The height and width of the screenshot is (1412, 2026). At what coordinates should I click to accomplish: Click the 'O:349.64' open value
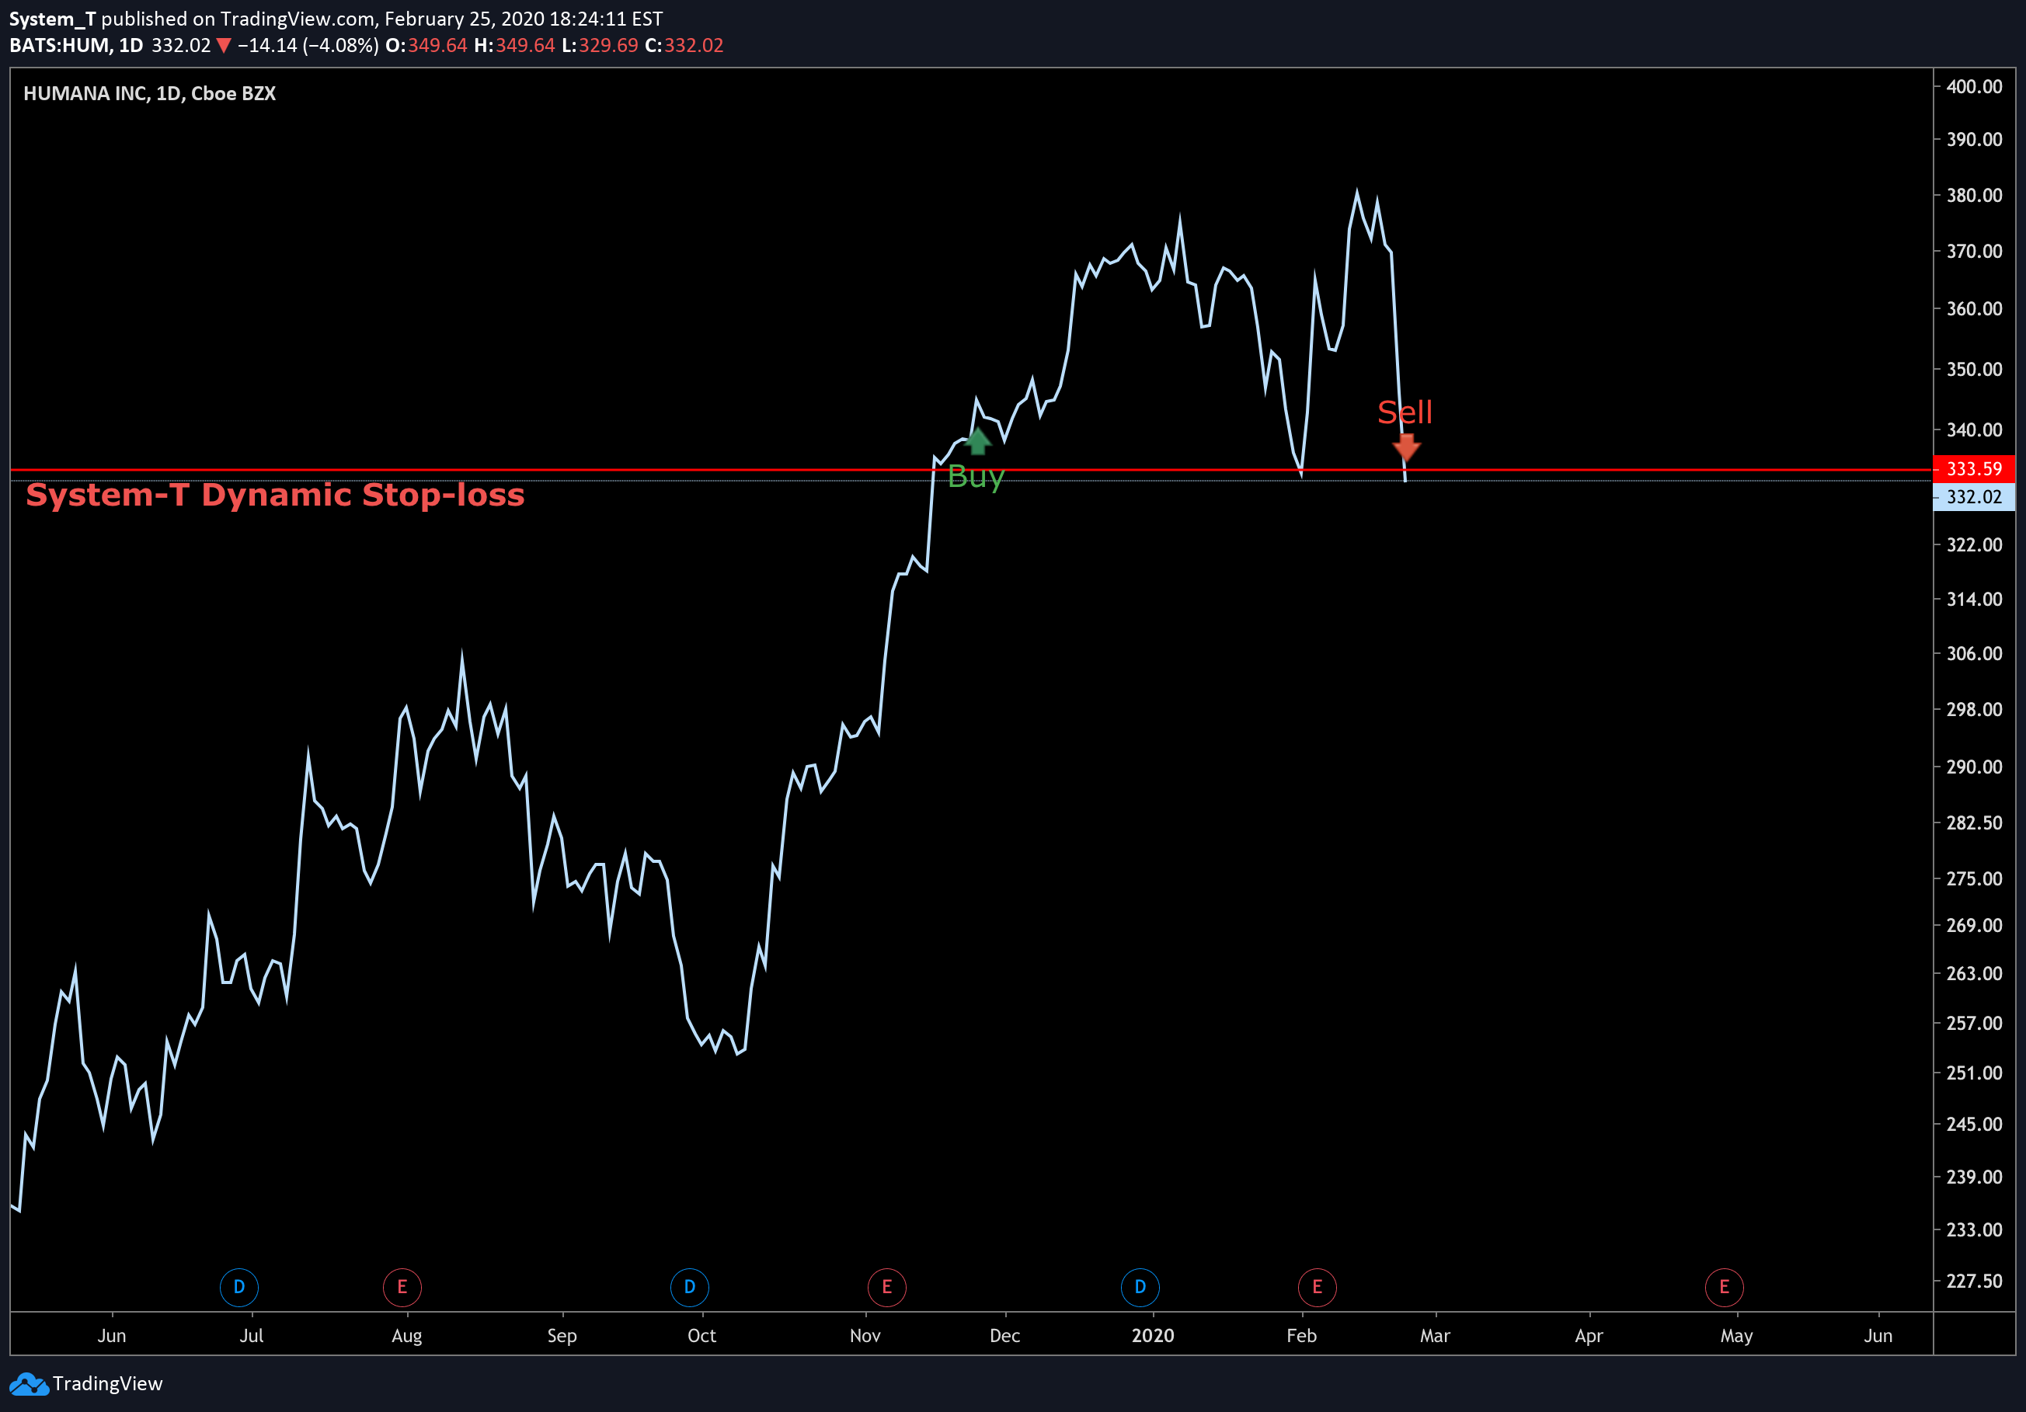[x=426, y=46]
